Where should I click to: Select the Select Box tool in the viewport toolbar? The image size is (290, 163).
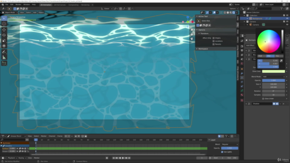coord(4,18)
